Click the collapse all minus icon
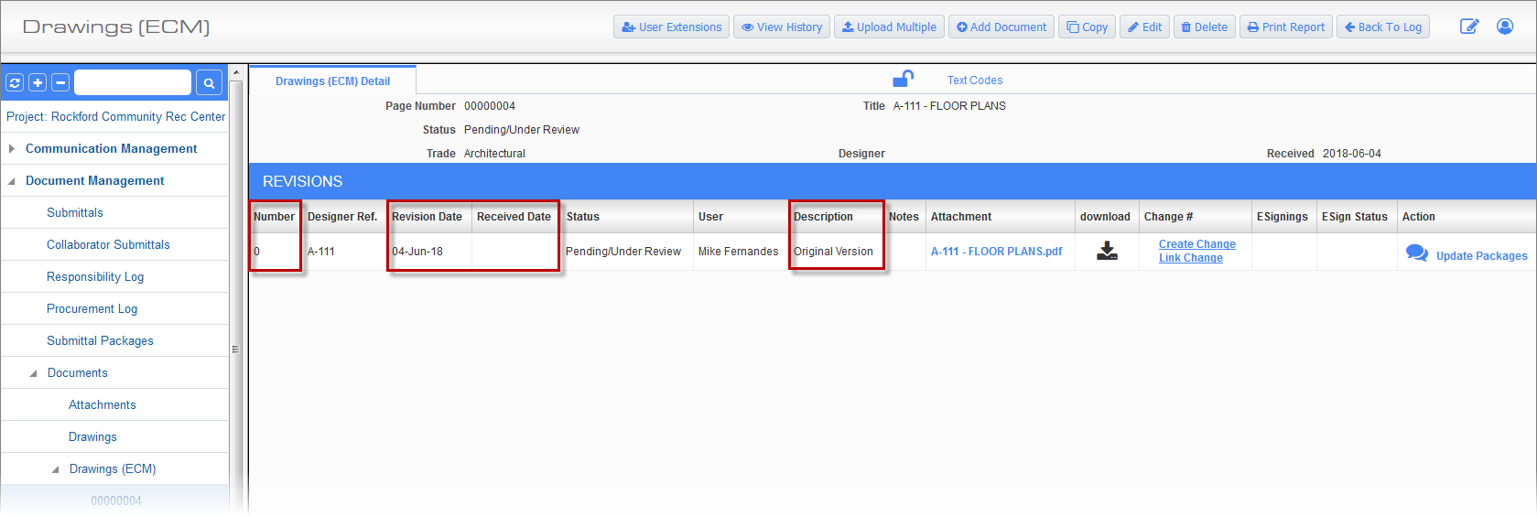This screenshot has height=516, width=1537. (x=60, y=83)
